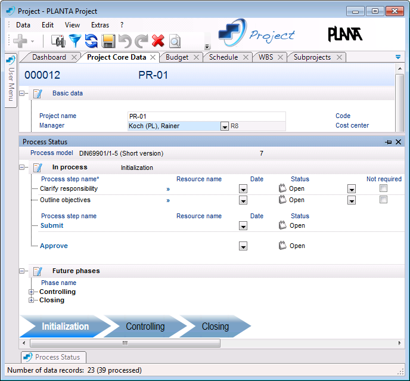
Task: Click the Submit process step link
Action: point(52,225)
